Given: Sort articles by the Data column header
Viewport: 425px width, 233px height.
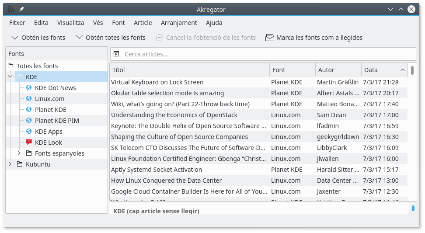Looking at the screenshot, I should coord(380,70).
